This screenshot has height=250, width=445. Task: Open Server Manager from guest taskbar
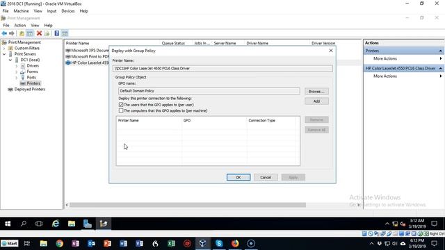[x=88, y=224]
